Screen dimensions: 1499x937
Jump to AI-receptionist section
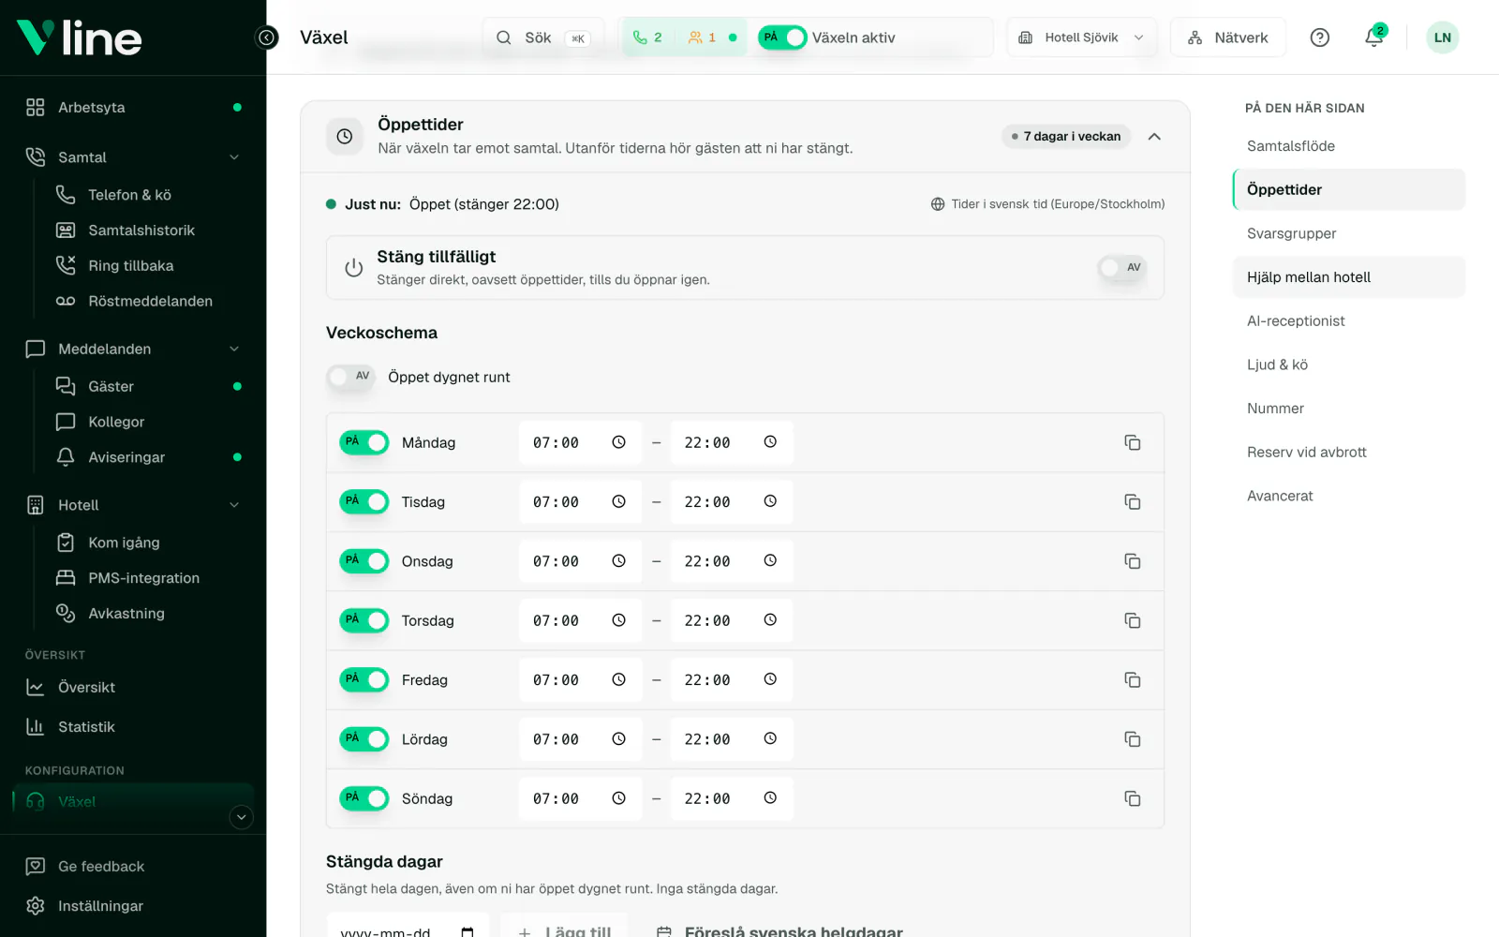(x=1296, y=320)
